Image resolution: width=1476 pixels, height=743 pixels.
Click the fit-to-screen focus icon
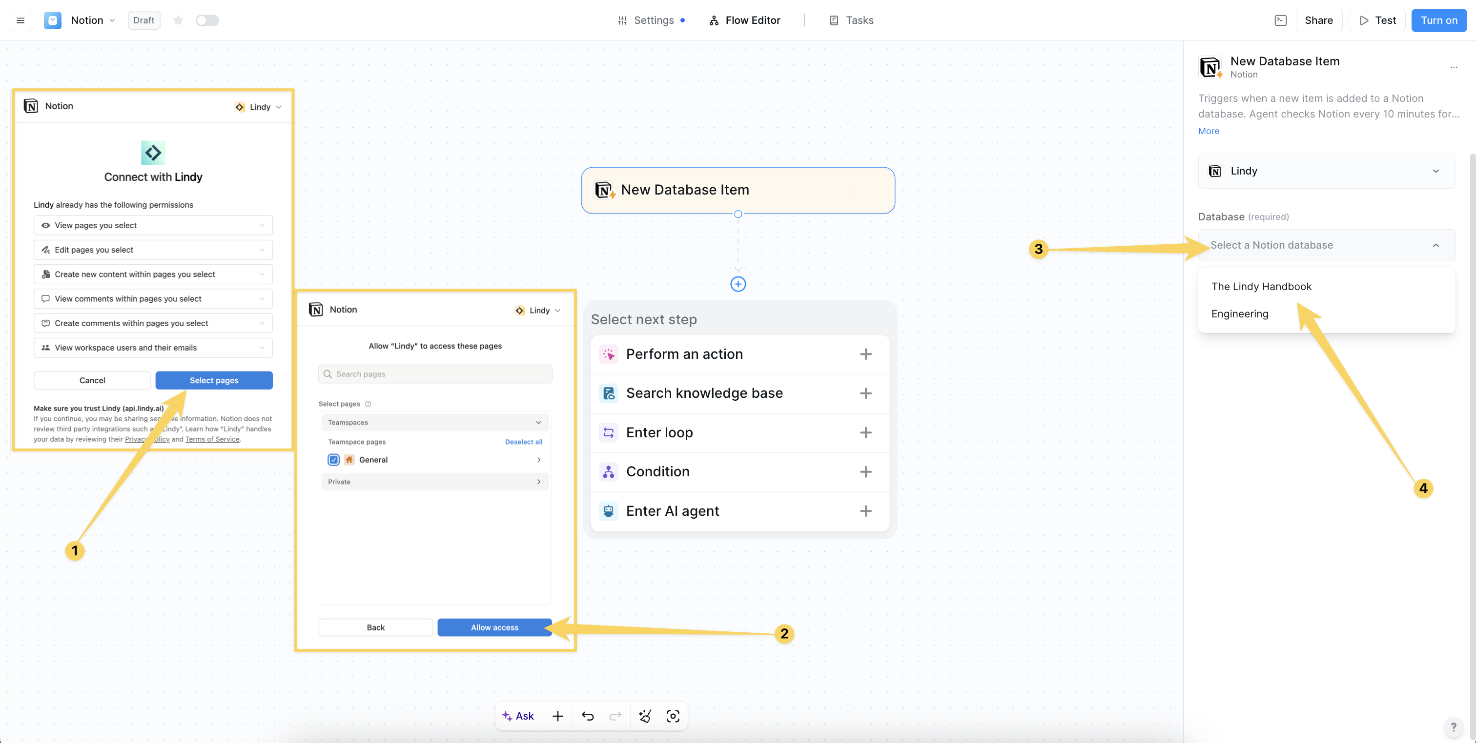[673, 716]
